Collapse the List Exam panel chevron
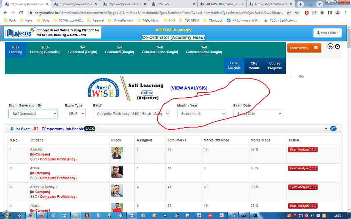This screenshot has width=351, height=219. pyautogui.click(x=326, y=129)
